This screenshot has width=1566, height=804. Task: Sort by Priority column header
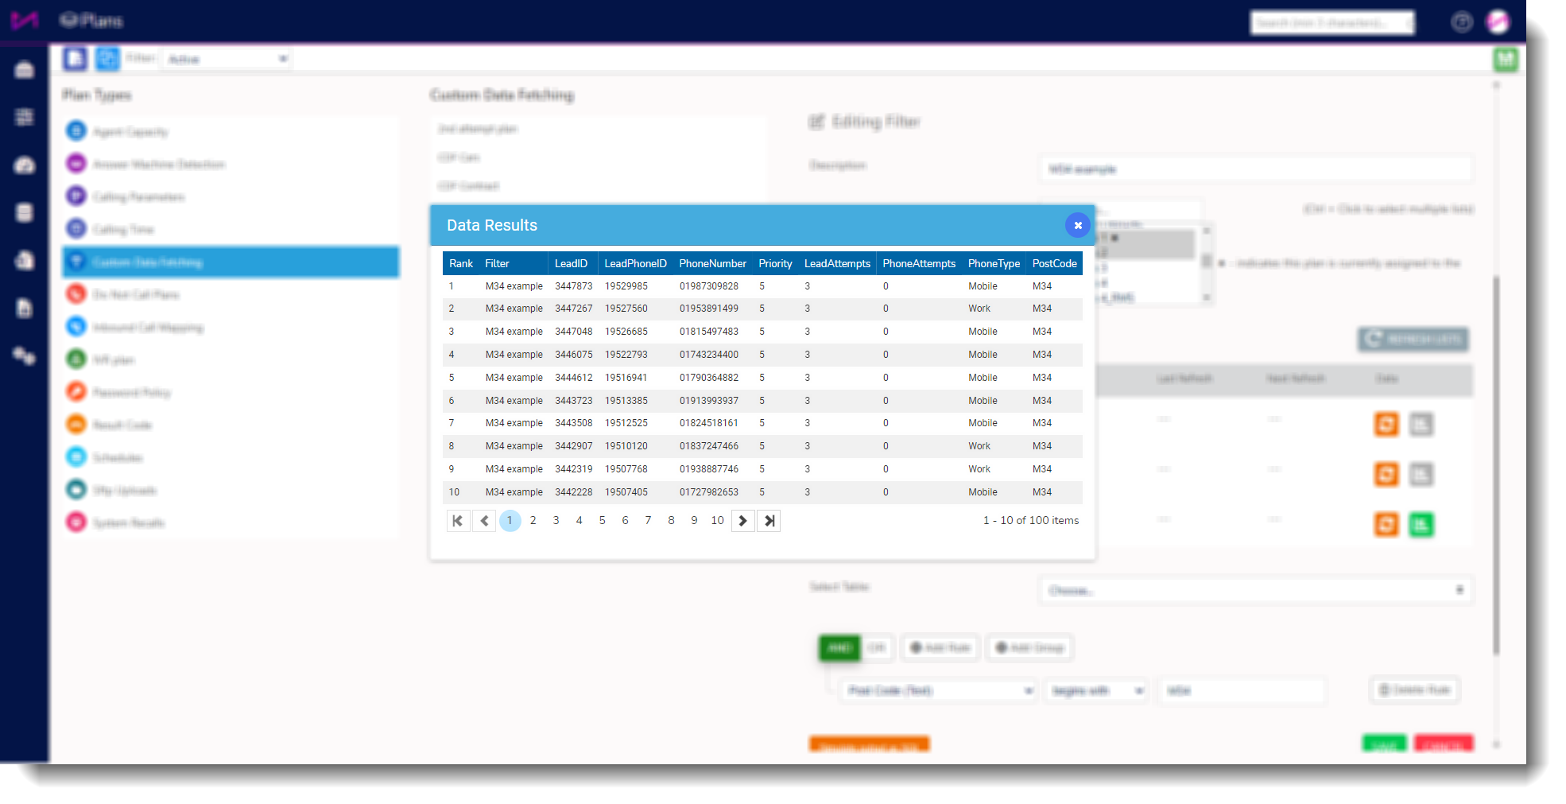pos(775,263)
